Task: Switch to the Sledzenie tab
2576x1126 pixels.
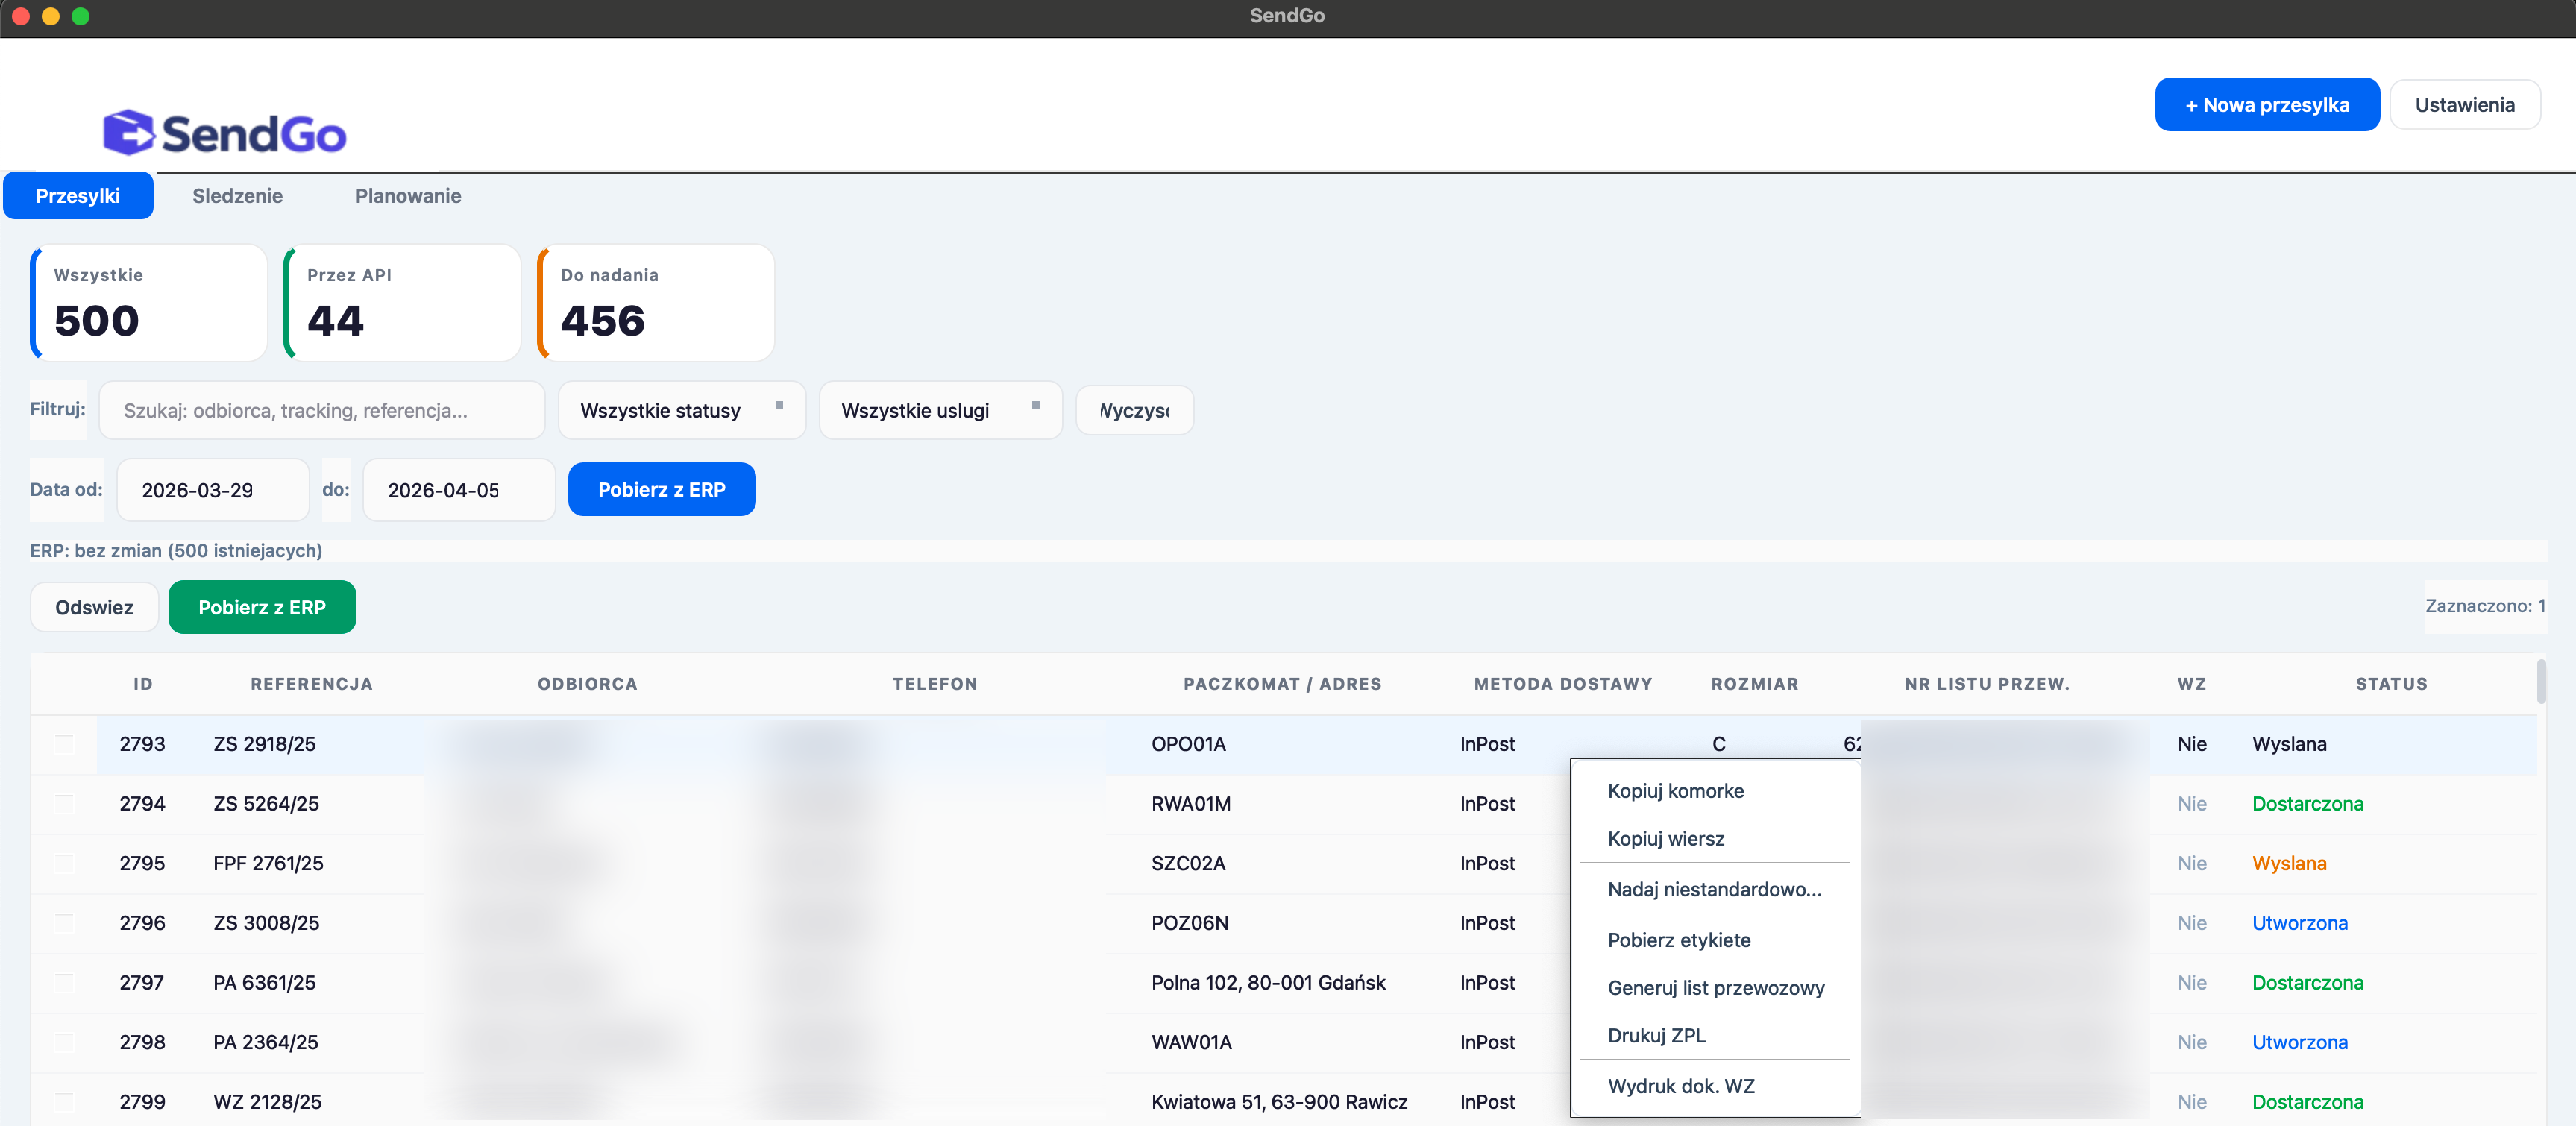Action: (x=238, y=196)
